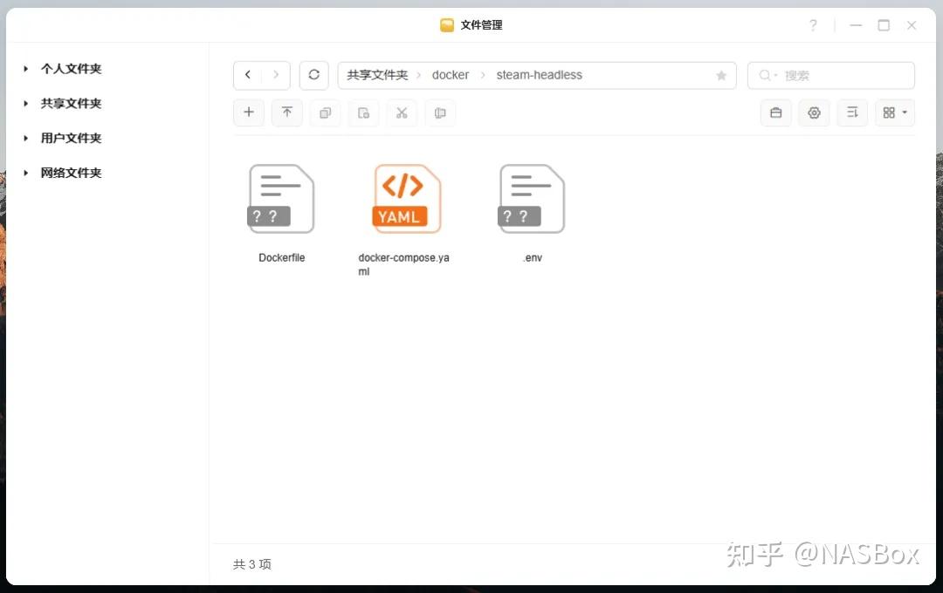The width and height of the screenshot is (943, 593).
Task: Click the toolbox icon near the view options
Action: tap(775, 112)
